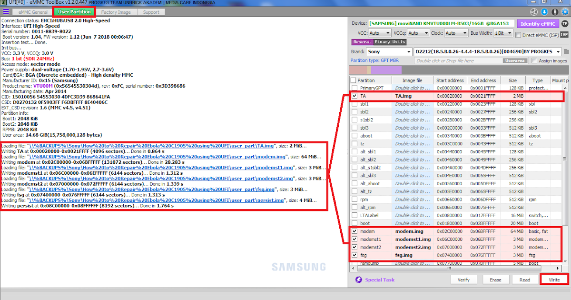
Task: Open the hamburger main menu icon
Action: click(x=6, y=12)
